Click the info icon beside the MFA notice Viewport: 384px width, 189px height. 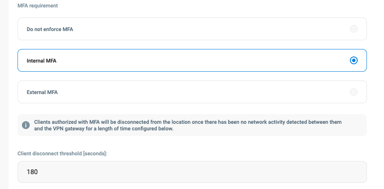click(26, 125)
